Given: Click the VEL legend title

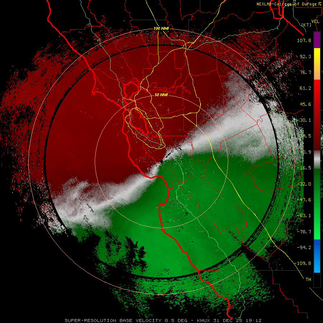Looking at the screenshot, I should click(x=315, y=22).
